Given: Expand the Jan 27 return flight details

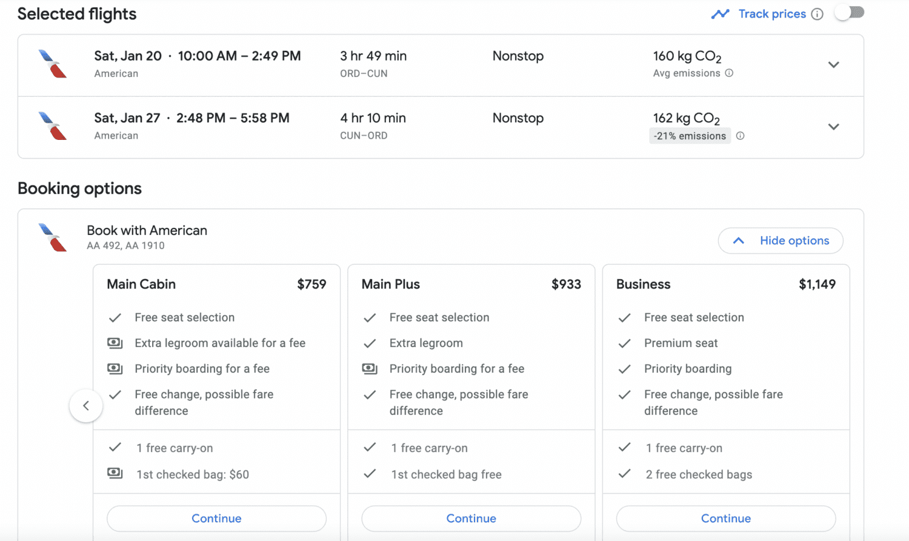Looking at the screenshot, I should [834, 127].
